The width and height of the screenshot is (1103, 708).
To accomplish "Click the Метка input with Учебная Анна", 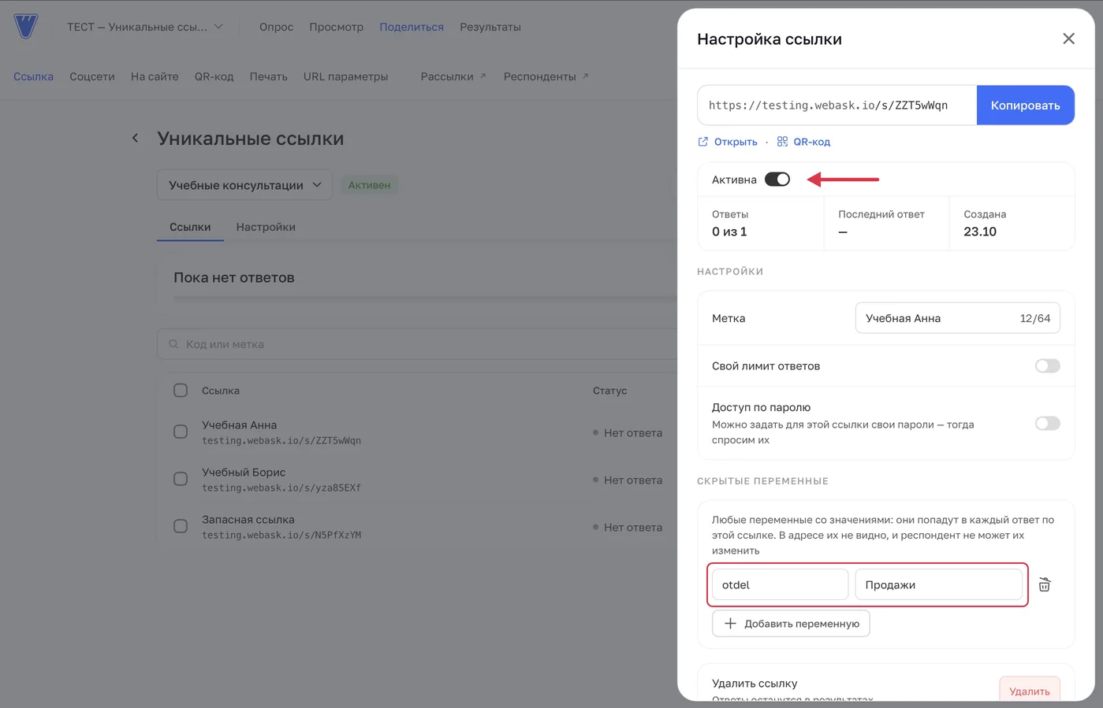I will [957, 318].
